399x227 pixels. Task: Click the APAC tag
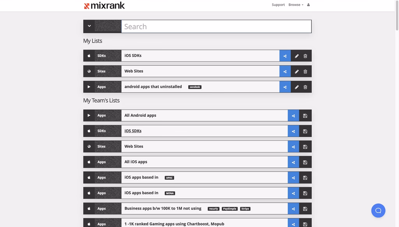(x=169, y=178)
